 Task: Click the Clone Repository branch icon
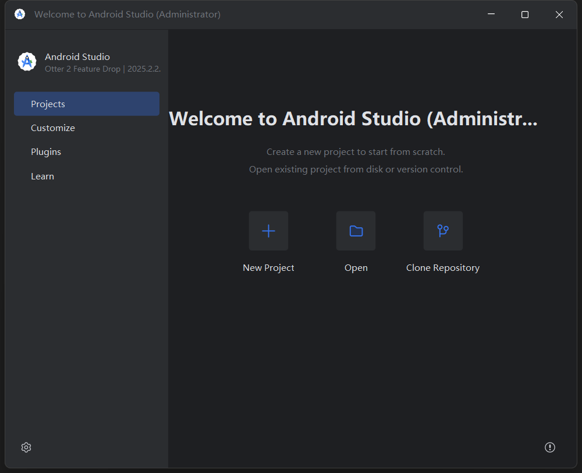point(443,231)
